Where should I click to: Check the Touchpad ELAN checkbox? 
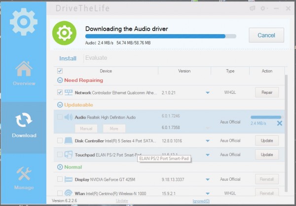click(60, 155)
